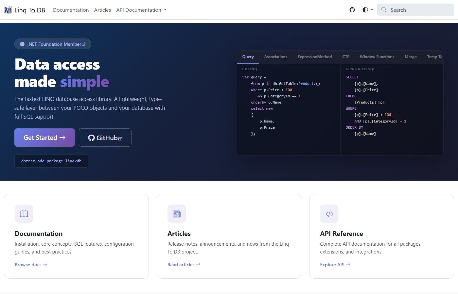Switch to the Window Functions tab
Viewport: 458px width, 294px height.
coord(377,57)
